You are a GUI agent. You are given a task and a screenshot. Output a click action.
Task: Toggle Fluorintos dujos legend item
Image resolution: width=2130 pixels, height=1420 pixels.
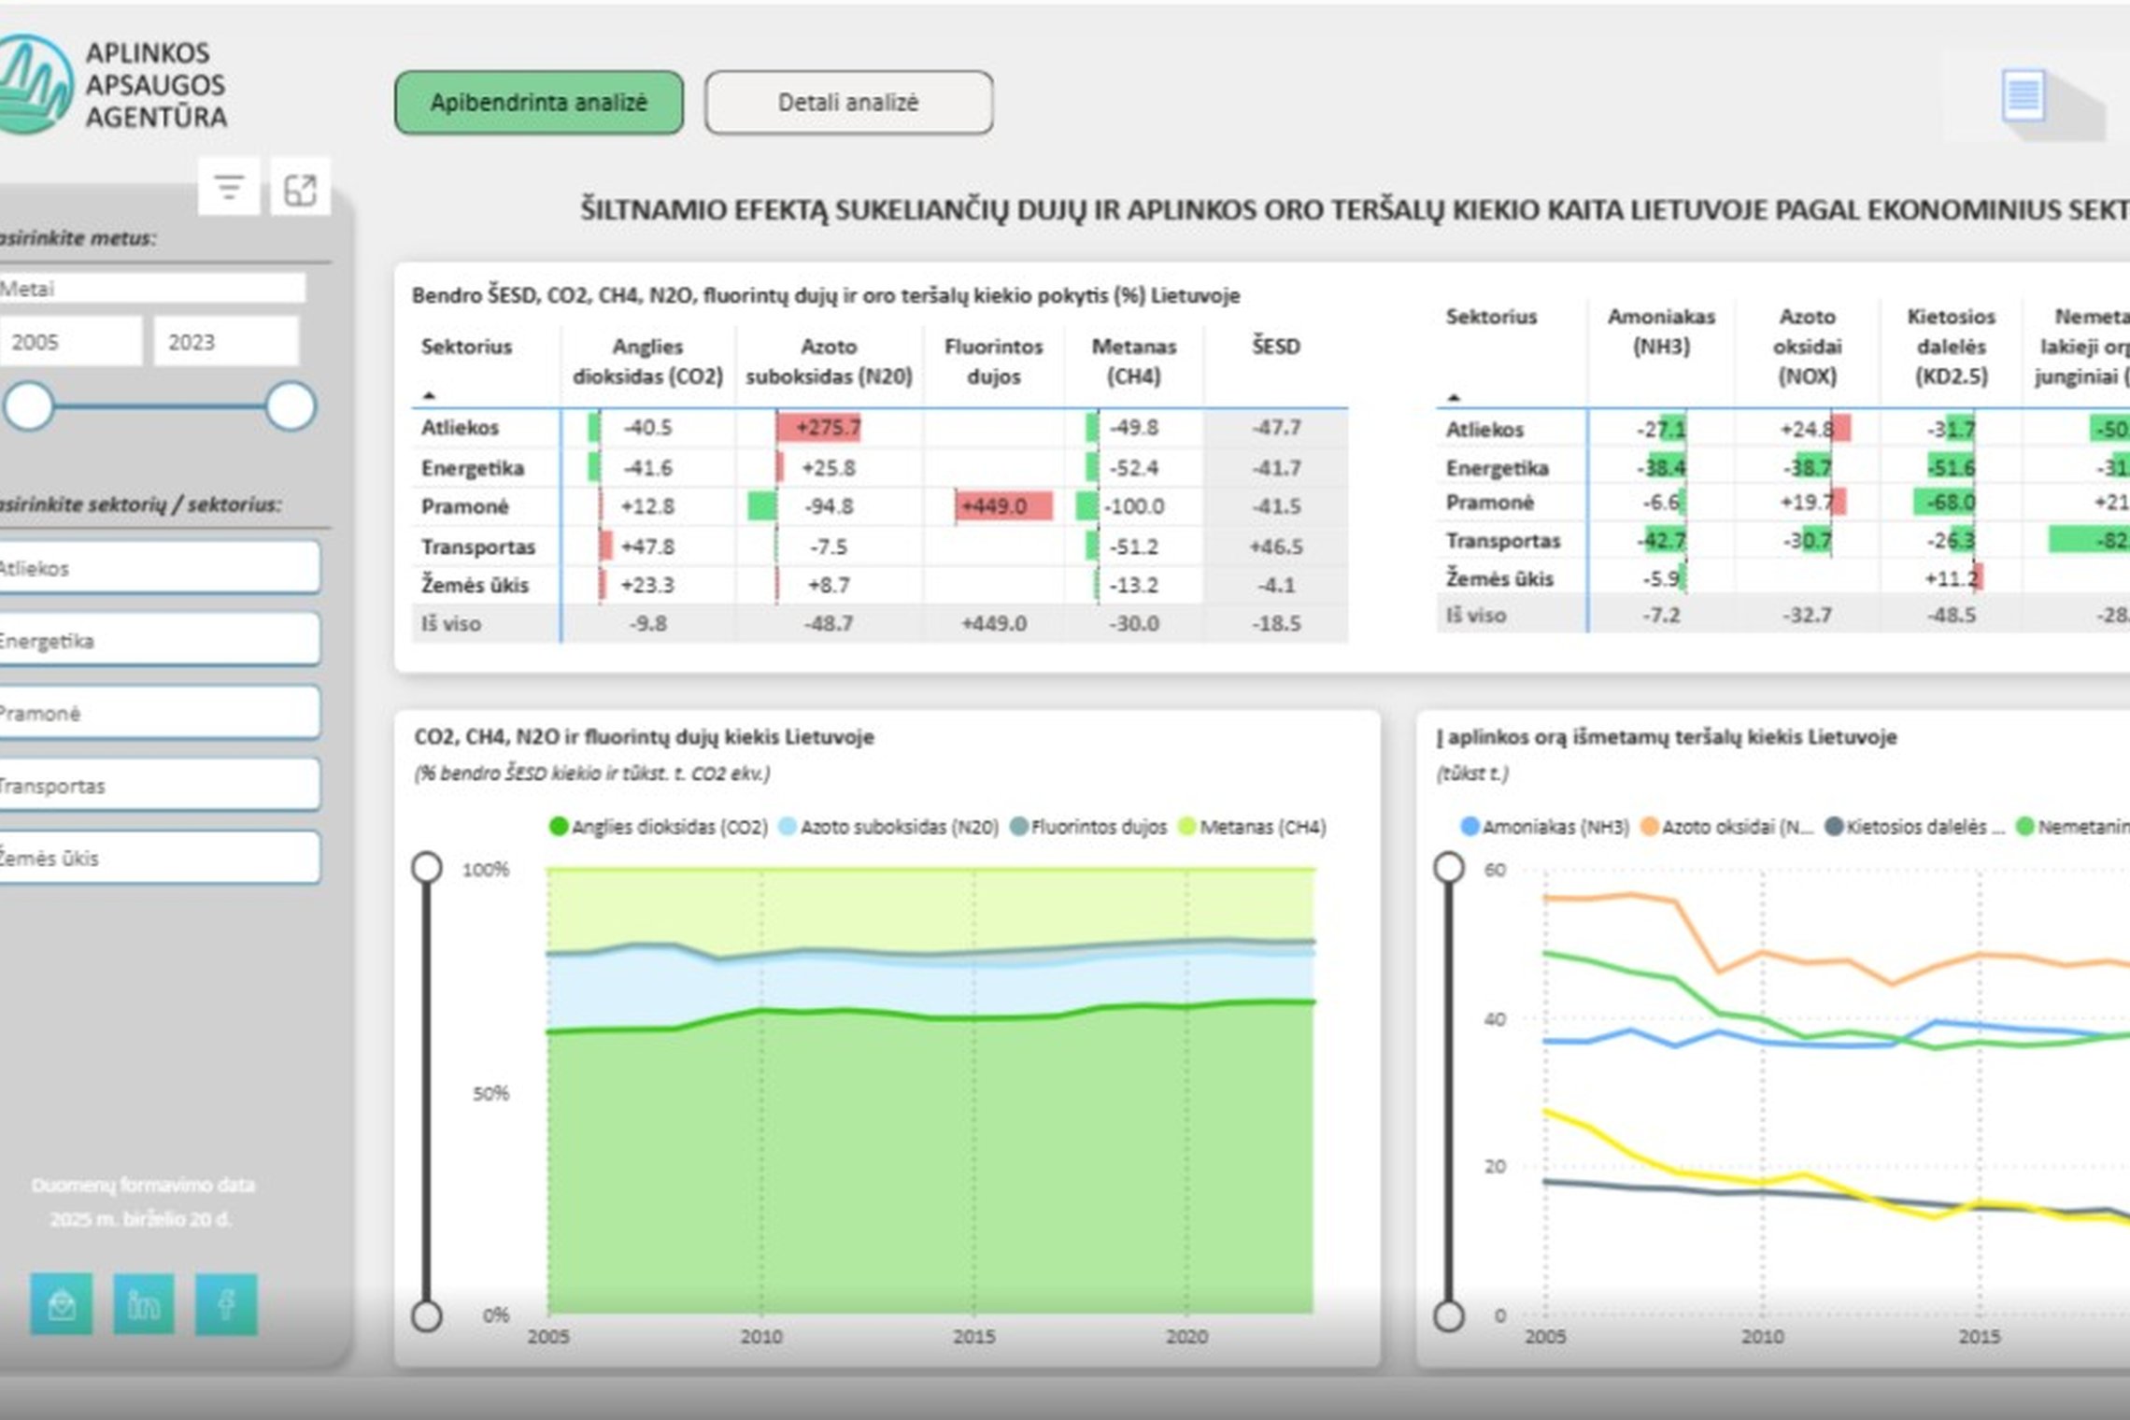coord(1089,827)
